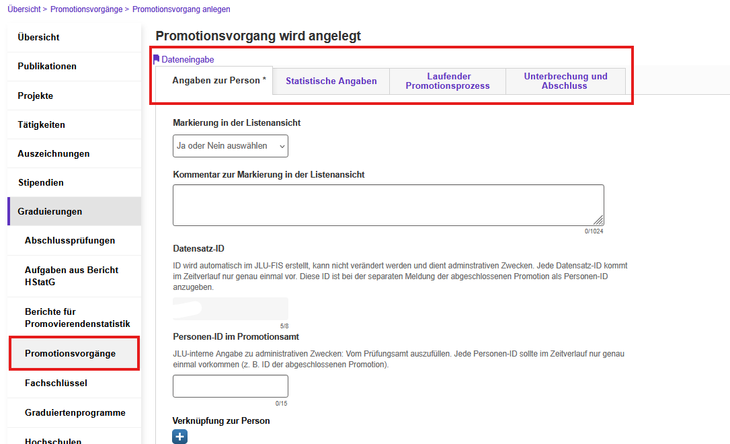Click the Dateneingabe flag icon
This screenshot has width=730, height=444.
tap(157, 59)
